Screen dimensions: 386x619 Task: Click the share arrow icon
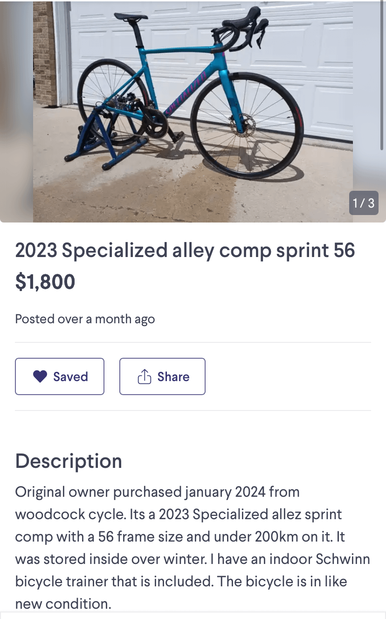tap(145, 376)
